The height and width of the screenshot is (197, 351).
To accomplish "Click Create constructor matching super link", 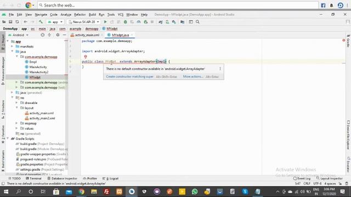I will click(129, 77).
